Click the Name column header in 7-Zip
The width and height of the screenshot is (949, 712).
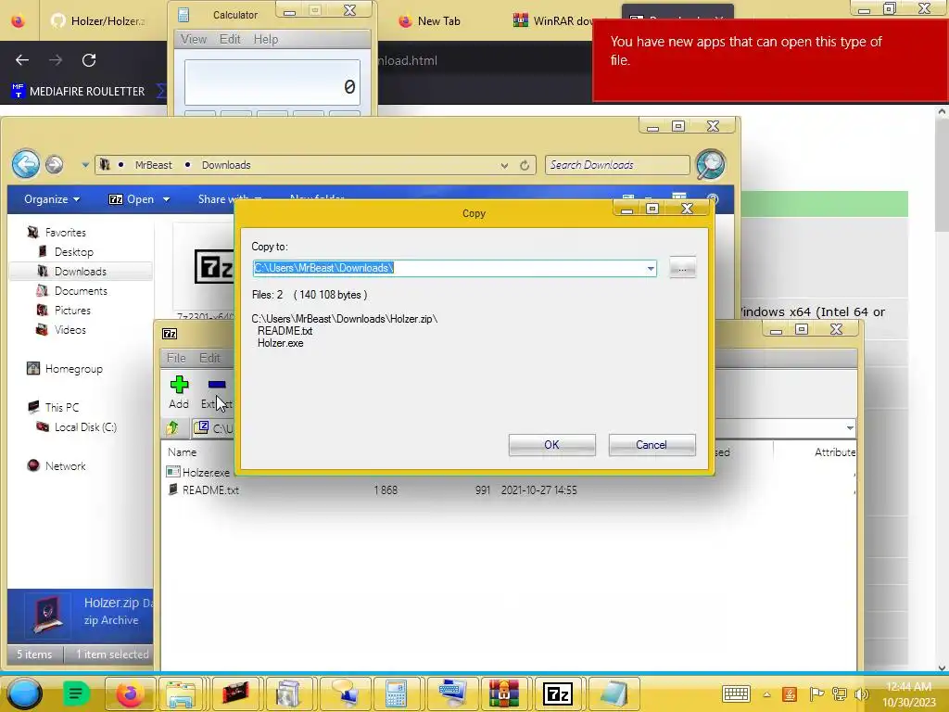(183, 452)
